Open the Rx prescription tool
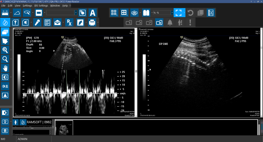 click(69, 23)
